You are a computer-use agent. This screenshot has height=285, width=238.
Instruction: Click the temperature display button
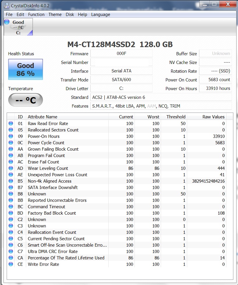click(26, 100)
